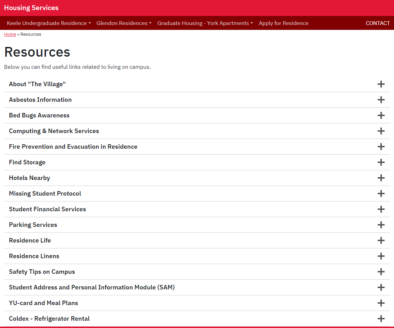Click Housing Services site title

[x=31, y=8]
